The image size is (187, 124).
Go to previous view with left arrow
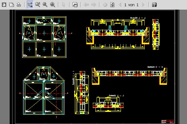[x=86, y=5]
